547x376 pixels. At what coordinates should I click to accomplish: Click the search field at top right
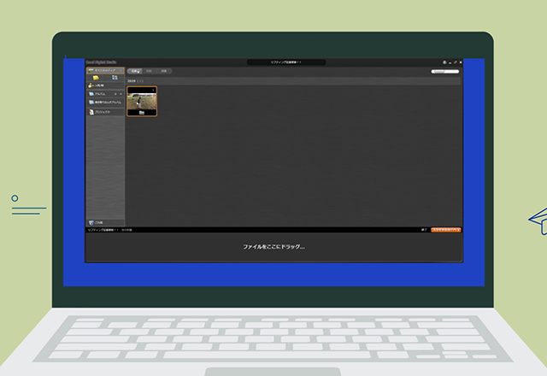[x=445, y=72]
